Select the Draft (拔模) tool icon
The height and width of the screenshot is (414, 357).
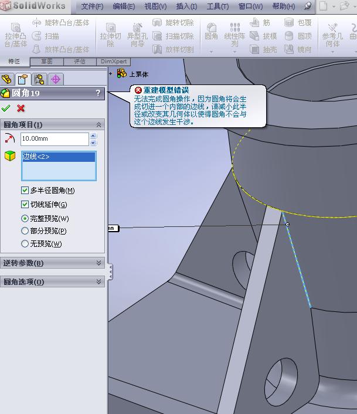254,36
